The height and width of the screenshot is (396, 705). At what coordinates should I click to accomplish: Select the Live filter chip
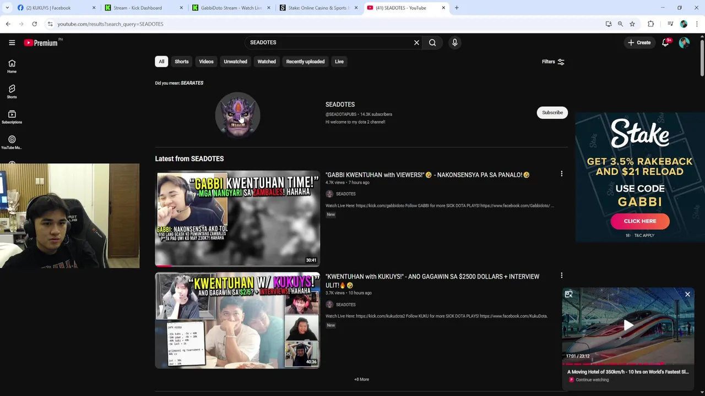pos(339,62)
